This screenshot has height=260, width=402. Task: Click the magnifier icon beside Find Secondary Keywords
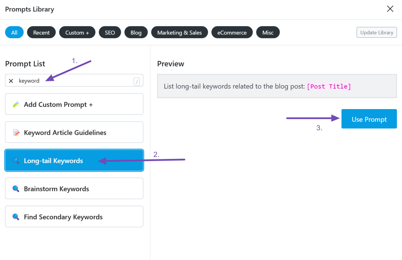click(x=16, y=217)
